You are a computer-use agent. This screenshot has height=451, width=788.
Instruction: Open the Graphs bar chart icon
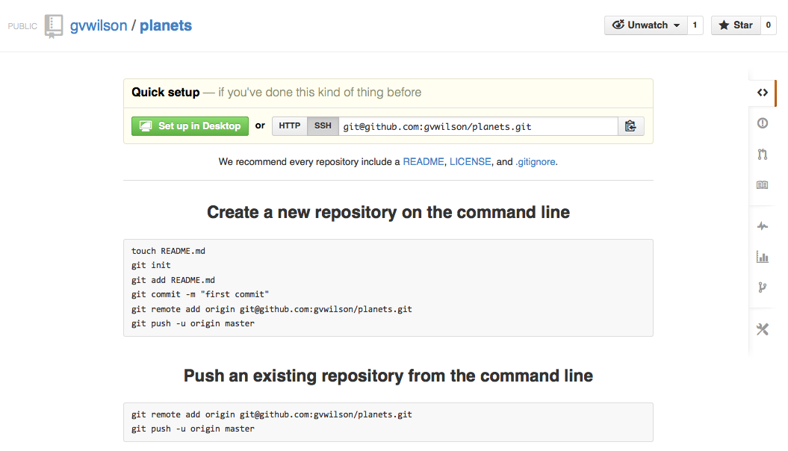click(763, 257)
